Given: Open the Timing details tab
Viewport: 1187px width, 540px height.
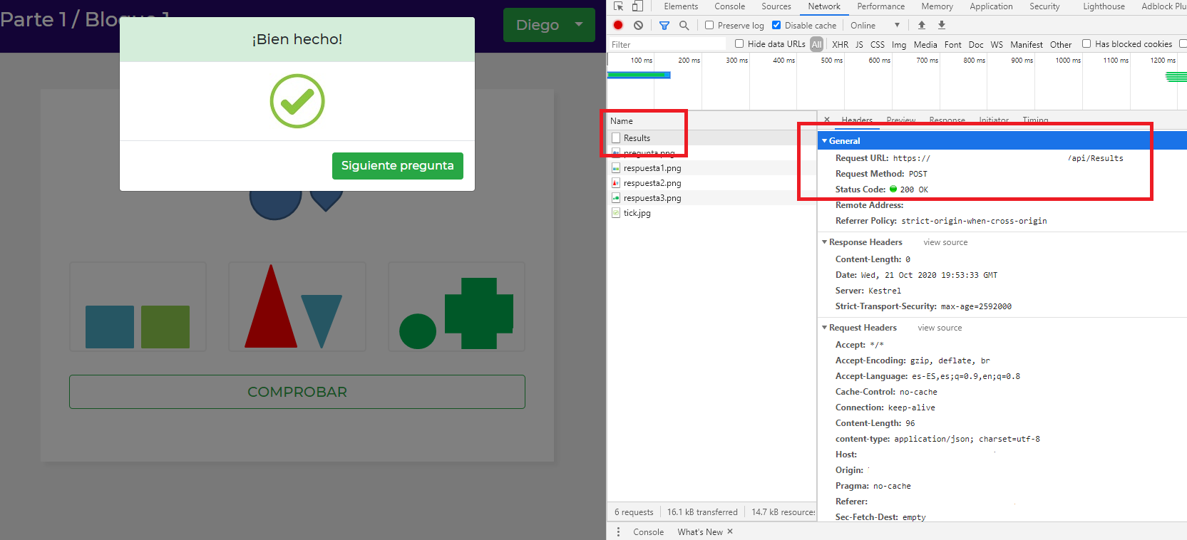Looking at the screenshot, I should pos(1035,120).
